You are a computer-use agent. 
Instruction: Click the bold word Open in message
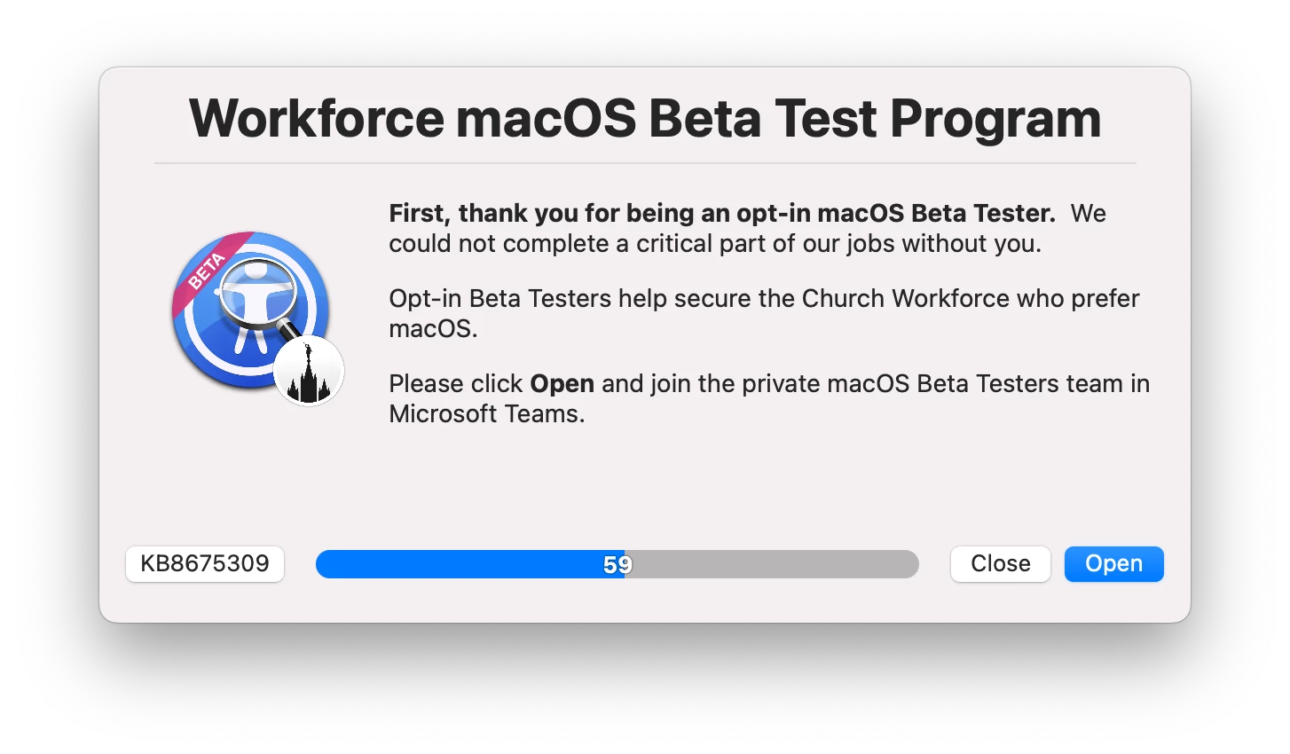(x=562, y=384)
